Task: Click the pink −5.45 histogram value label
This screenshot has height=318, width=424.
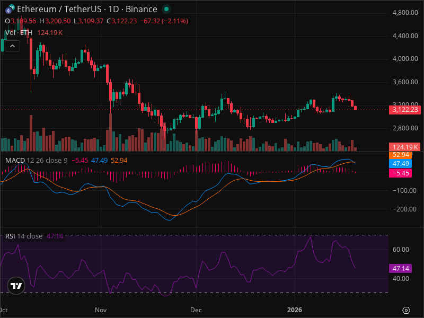Action: pos(400,173)
